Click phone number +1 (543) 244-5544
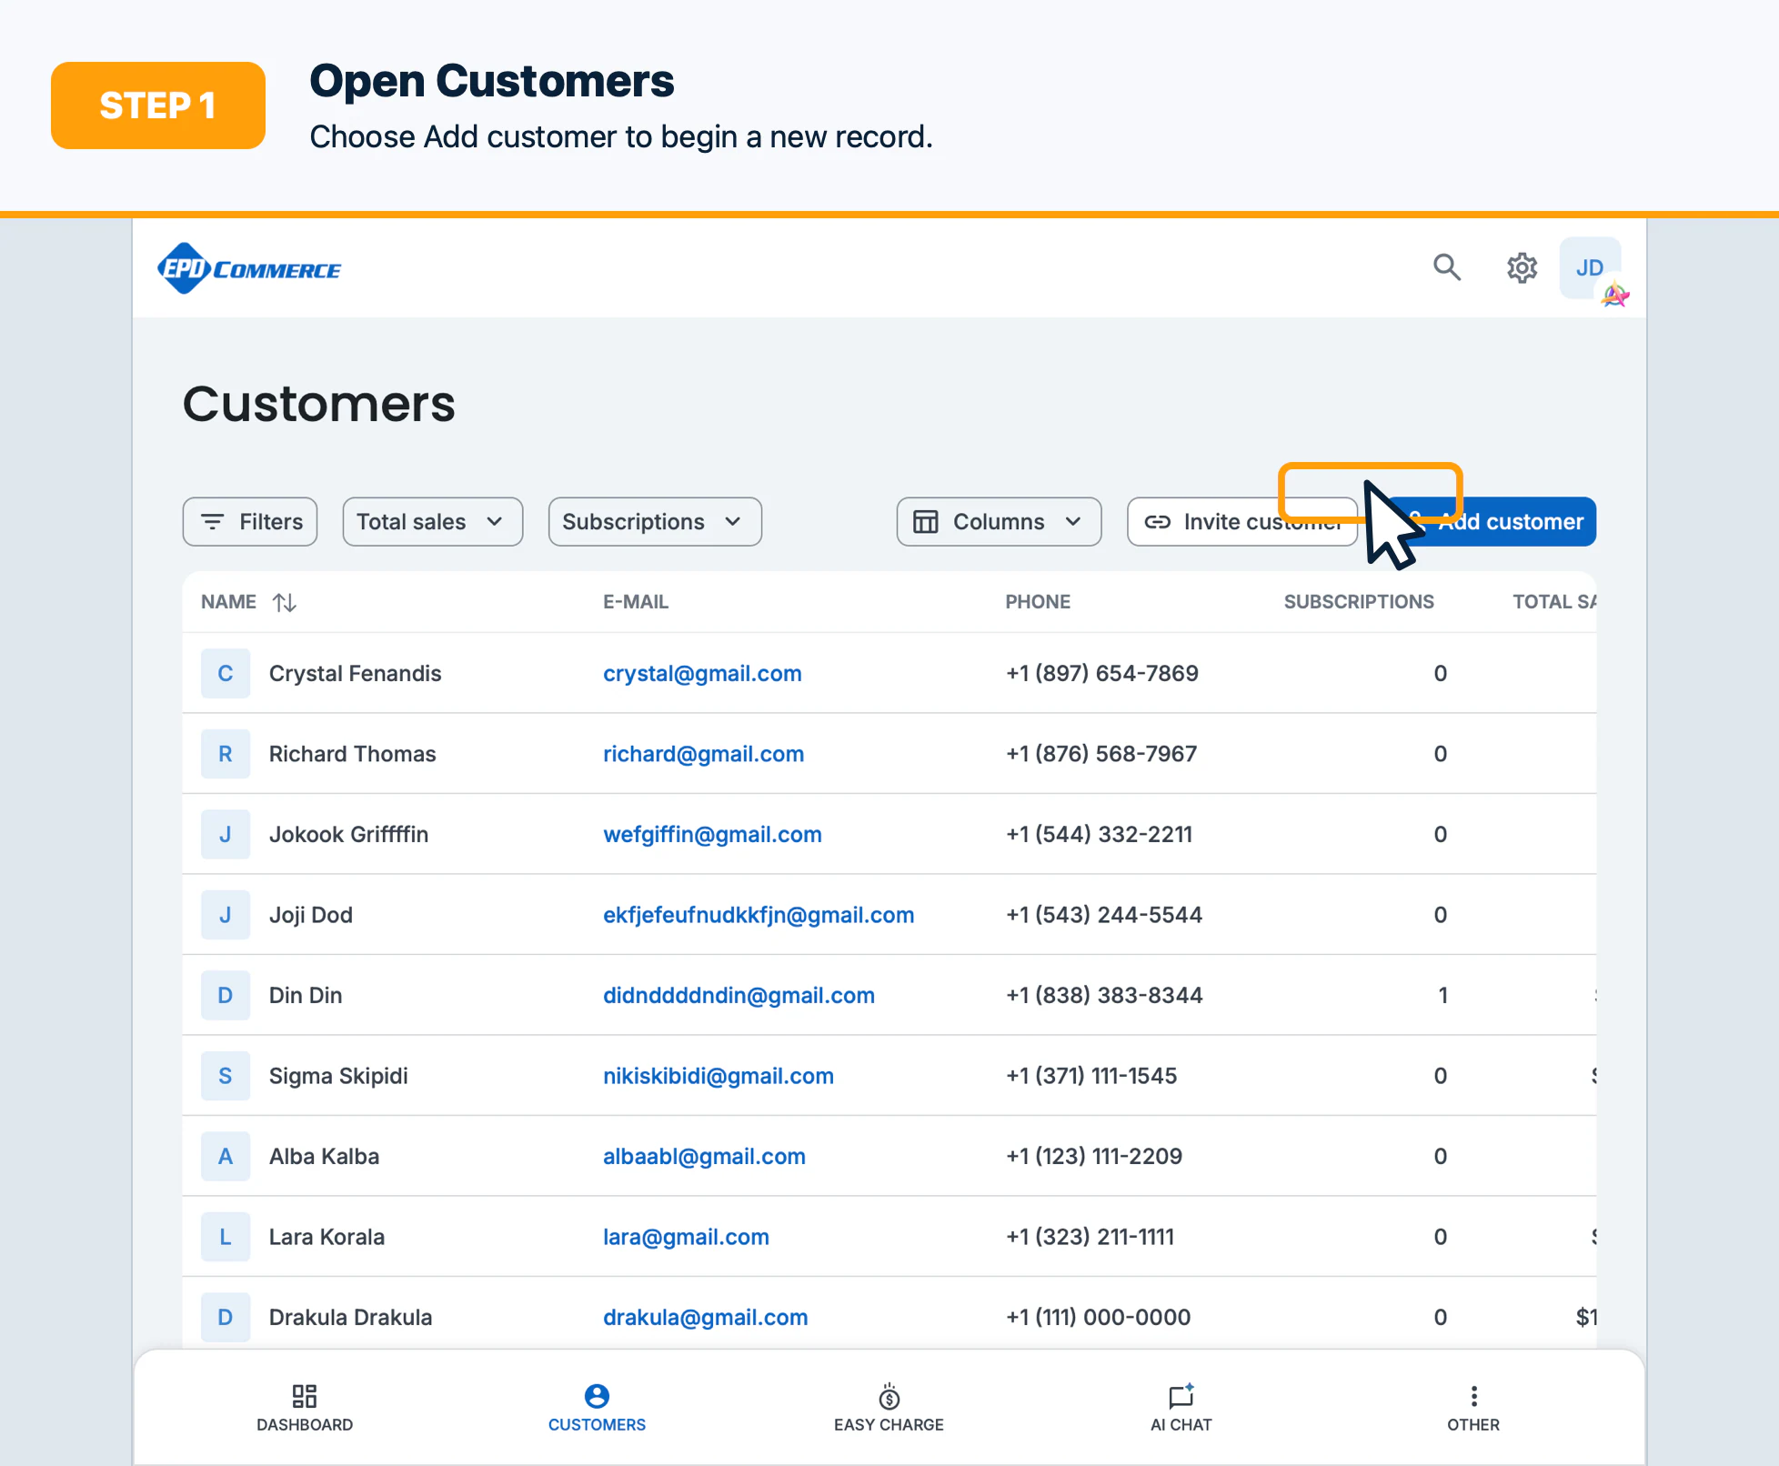Image resolution: width=1779 pixels, height=1466 pixels. coord(1104,915)
